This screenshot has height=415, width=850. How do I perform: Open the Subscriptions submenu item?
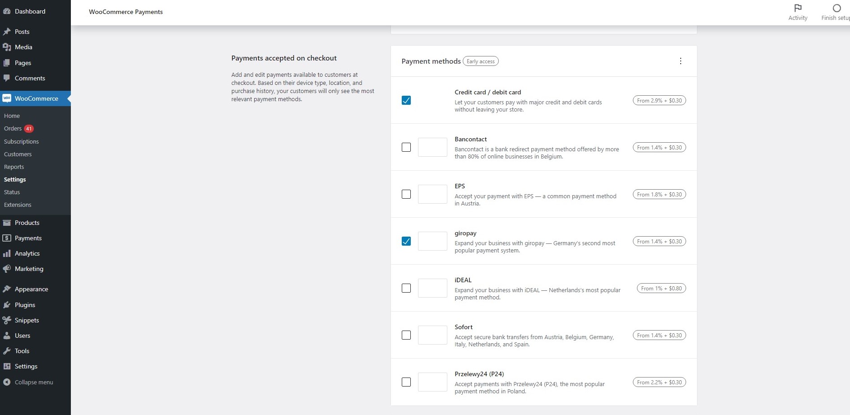(x=21, y=141)
